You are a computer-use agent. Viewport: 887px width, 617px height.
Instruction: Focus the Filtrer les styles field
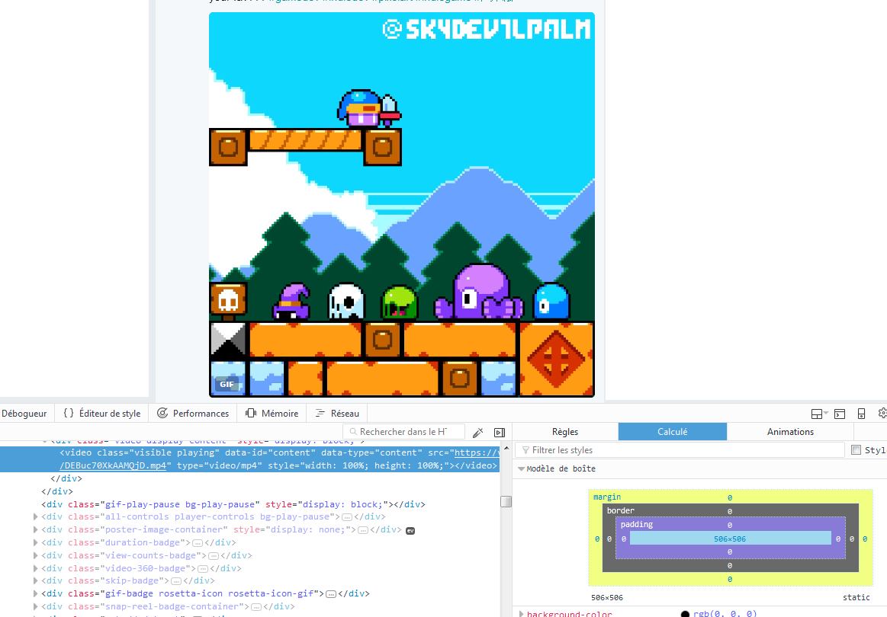(680, 449)
